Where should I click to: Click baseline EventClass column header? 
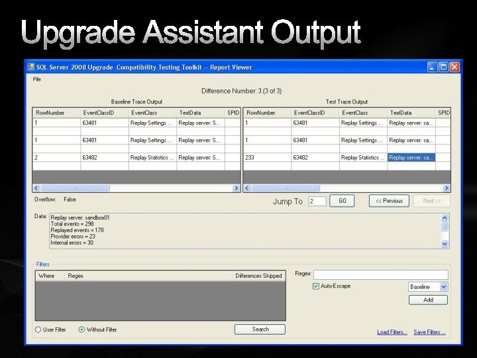click(x=152, y=113)
